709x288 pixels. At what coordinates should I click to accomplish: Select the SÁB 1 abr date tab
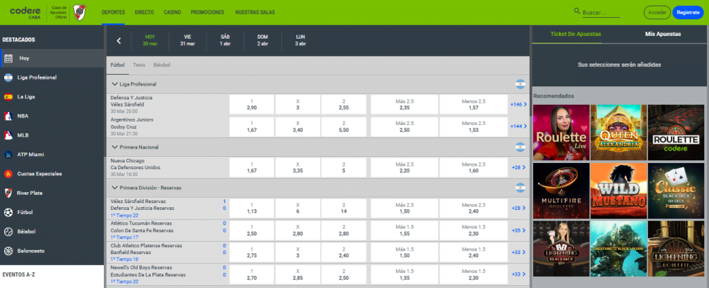[225, 41]
